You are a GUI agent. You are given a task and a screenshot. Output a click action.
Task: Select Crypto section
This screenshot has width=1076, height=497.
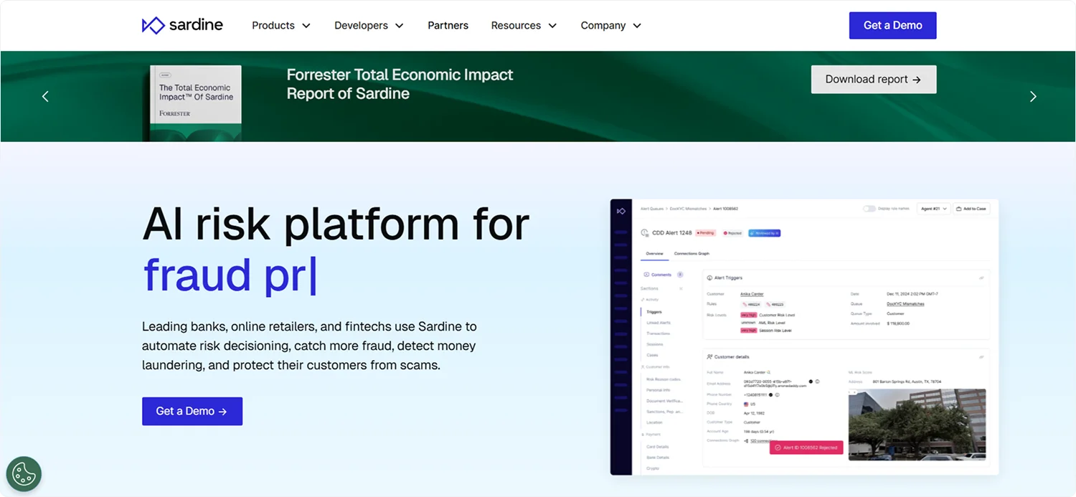[653, 468]
